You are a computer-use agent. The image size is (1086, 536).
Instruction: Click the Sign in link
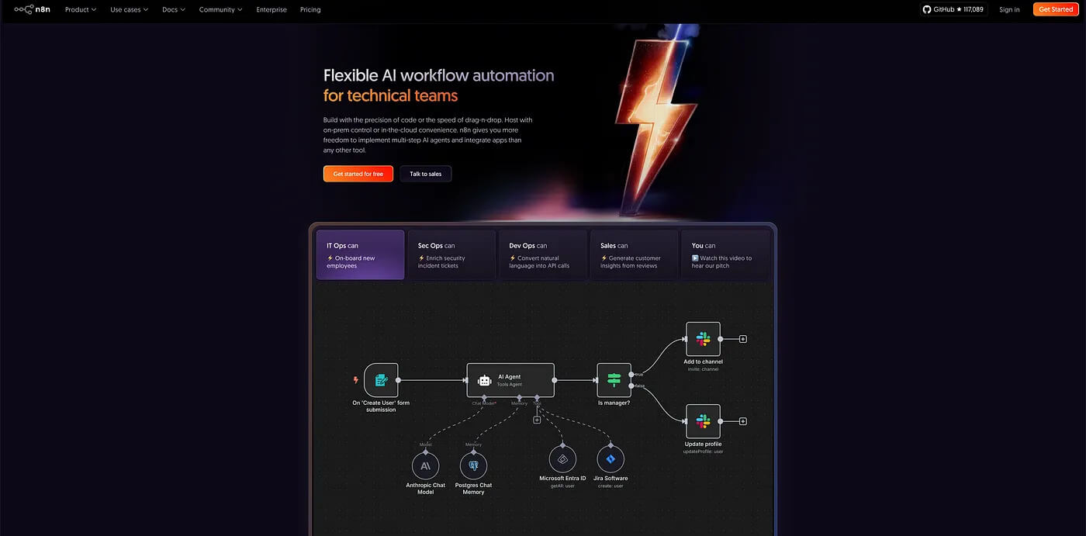[1009, 9]
